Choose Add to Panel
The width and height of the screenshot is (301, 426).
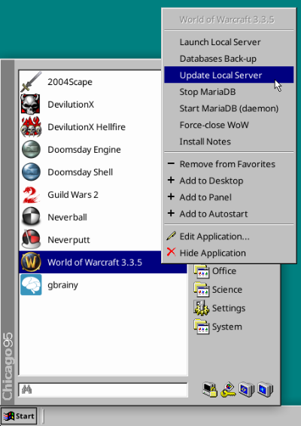click(229, 197)
